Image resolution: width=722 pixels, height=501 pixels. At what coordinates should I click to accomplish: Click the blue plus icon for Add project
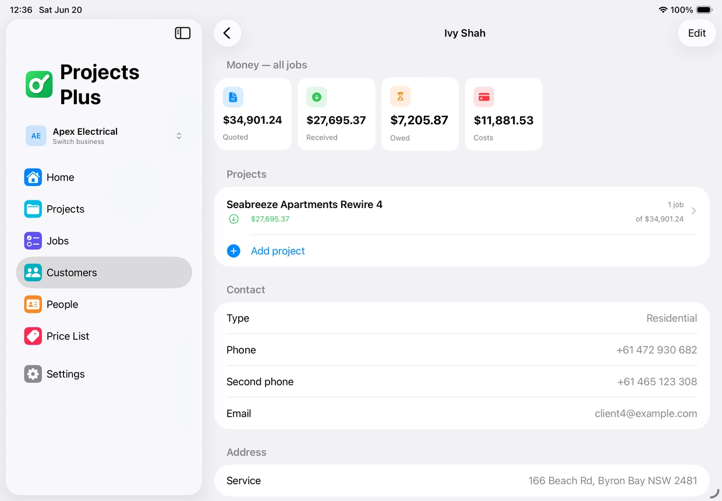point(233,251)
